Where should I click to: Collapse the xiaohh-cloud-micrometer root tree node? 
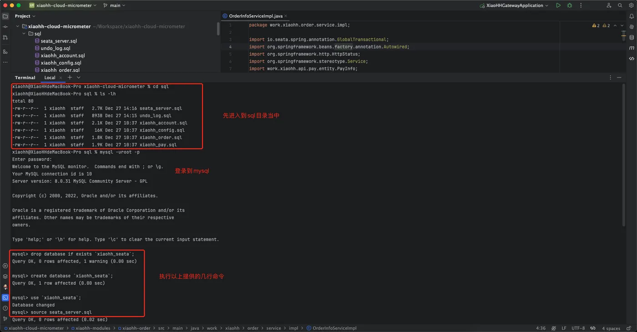click(18, 26)
